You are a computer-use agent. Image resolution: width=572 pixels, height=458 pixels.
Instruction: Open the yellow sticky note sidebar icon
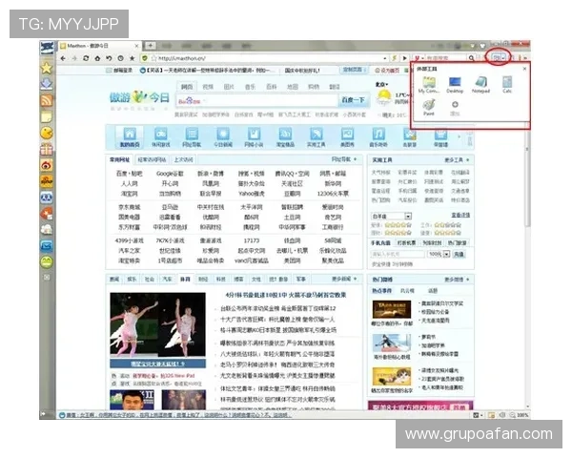click(47, 116)
